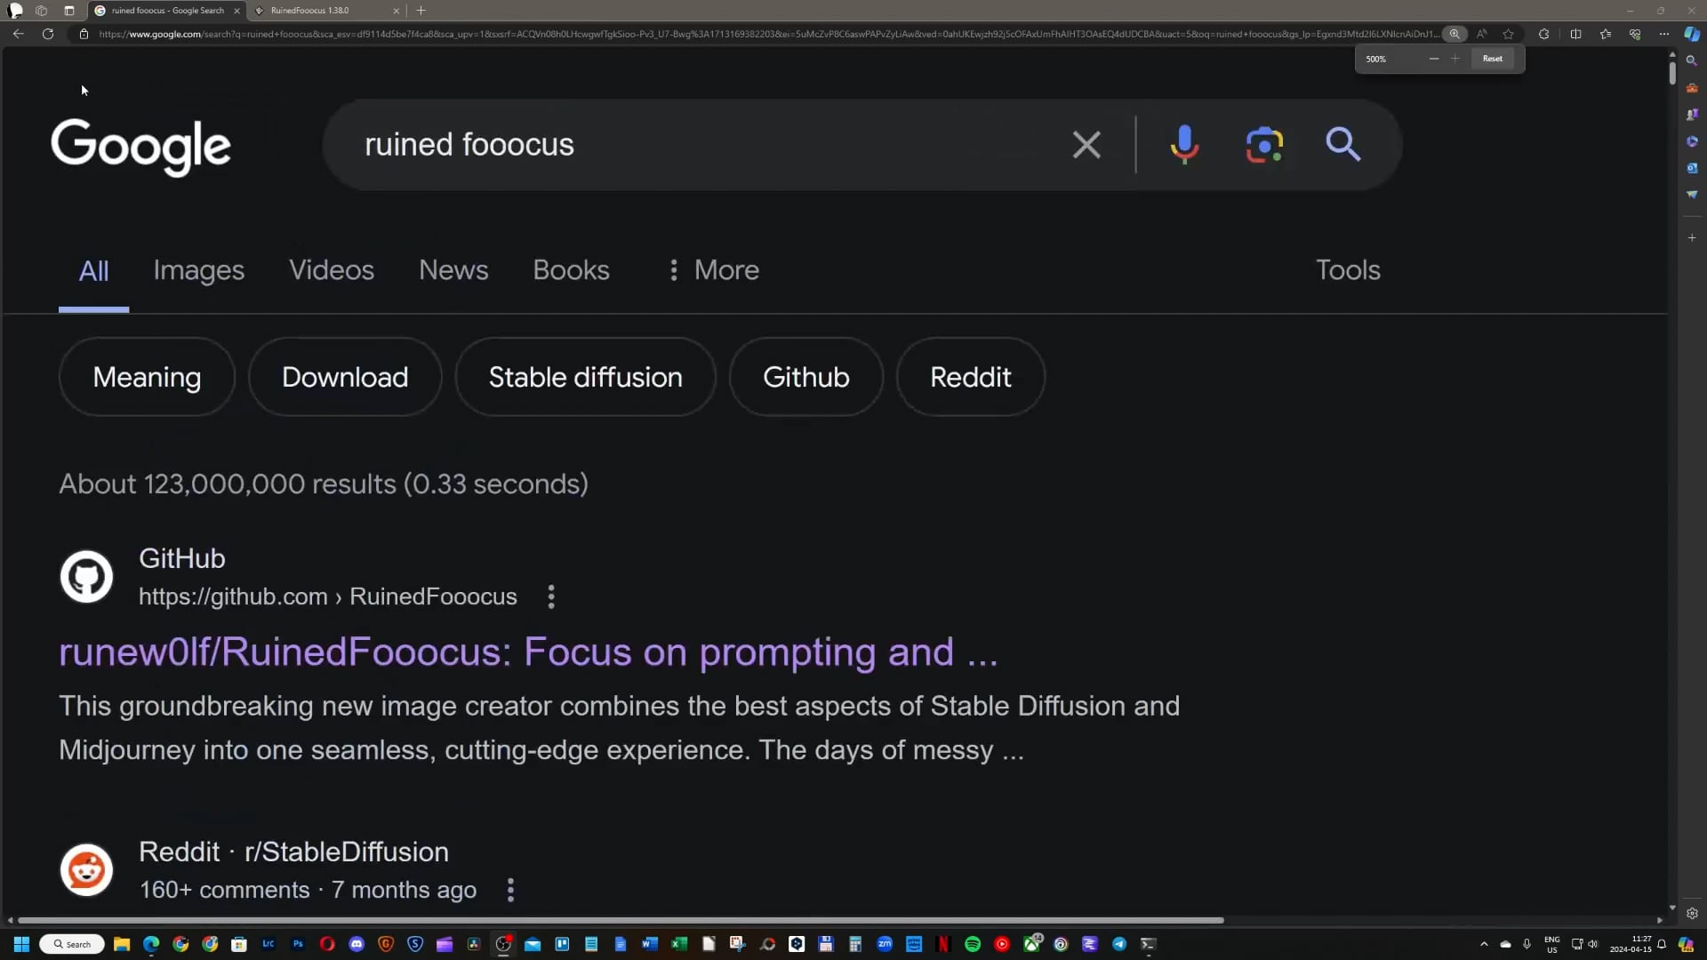Apply the Stable diffusion filter chip
The height and width of the screenshot is (960, 1707).
click(x=586, y=377)
